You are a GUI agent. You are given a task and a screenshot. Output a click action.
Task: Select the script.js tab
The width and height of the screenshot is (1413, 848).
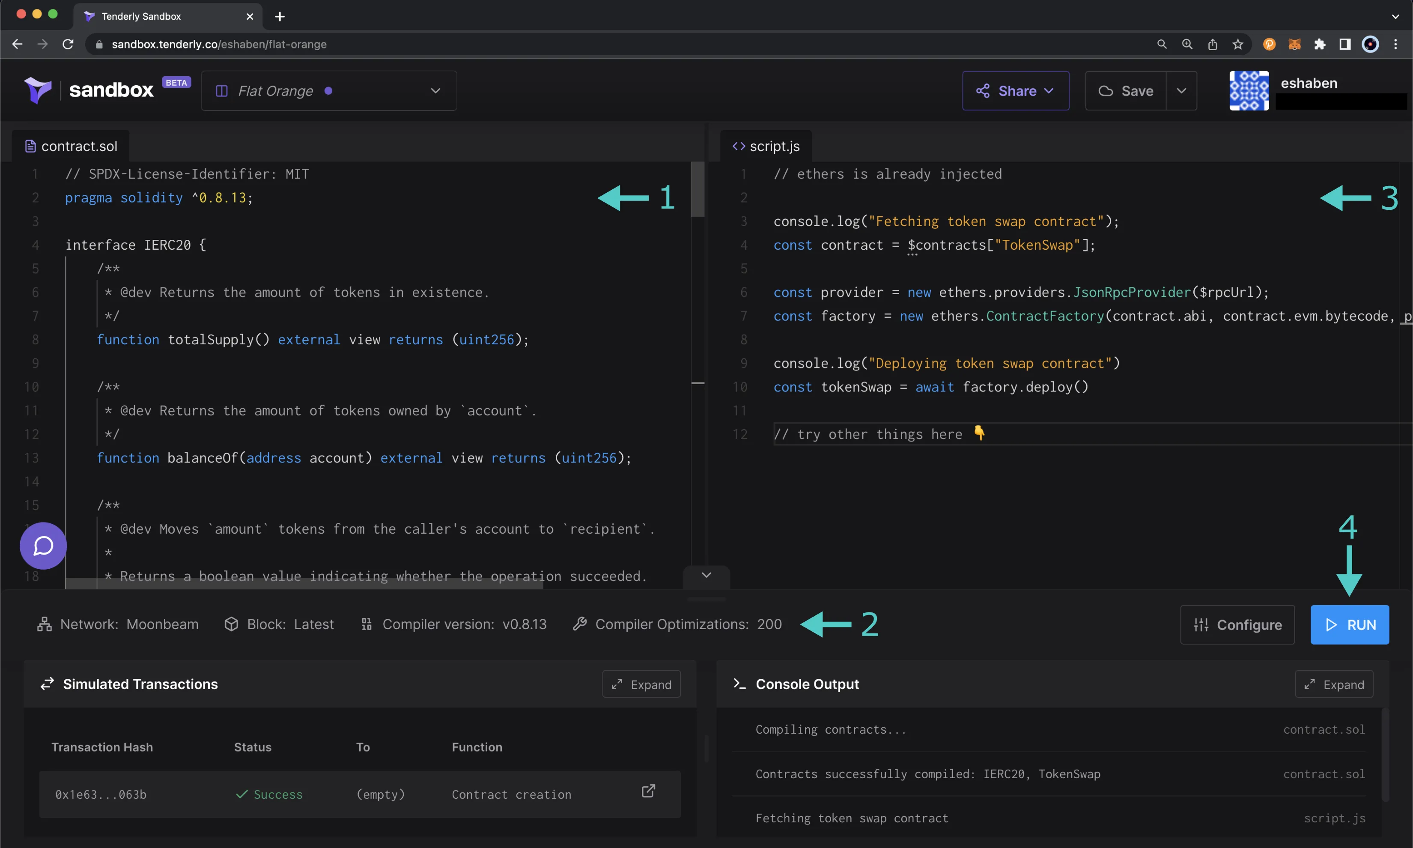coord(766,146)
